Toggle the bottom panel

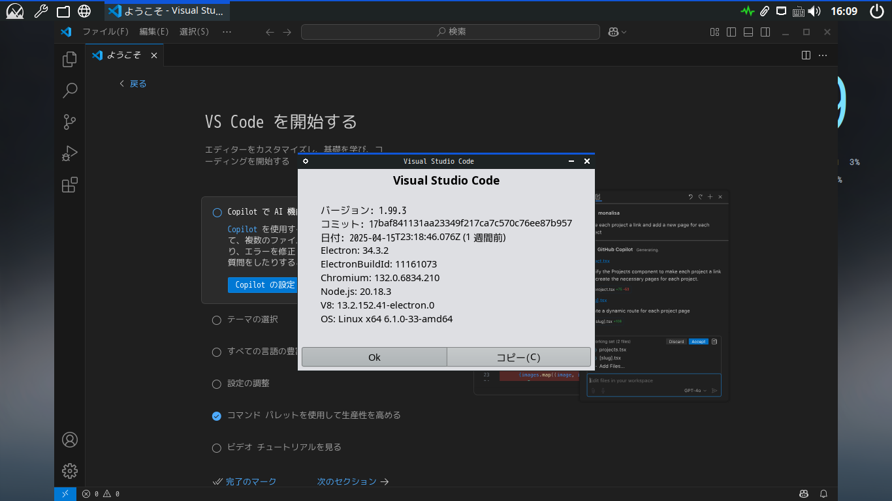coord(748,32)
